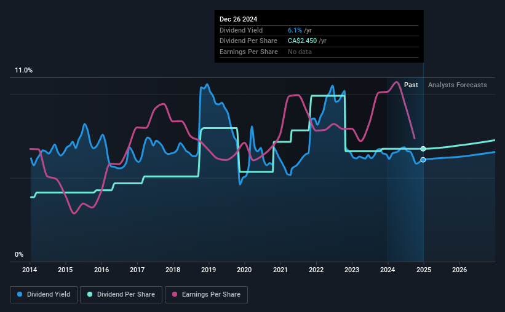Click the 2016 x-axis year label
The image size is (505, 312).
pyautogui.click(x=101, y=270)
